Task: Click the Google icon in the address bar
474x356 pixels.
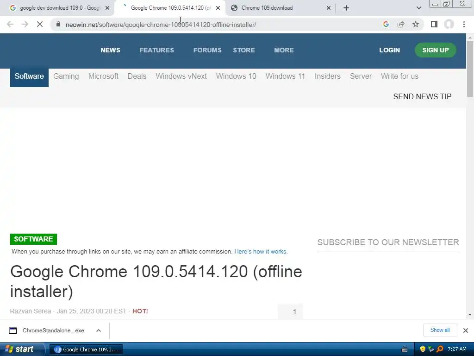Action: [x=386, y=24]
